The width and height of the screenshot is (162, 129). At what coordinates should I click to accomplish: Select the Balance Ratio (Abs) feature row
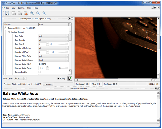pyautogui.click(x=23, y=64)
